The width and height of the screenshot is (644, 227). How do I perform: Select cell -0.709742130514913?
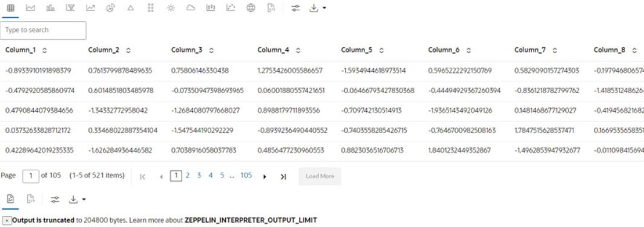point(370,110)
